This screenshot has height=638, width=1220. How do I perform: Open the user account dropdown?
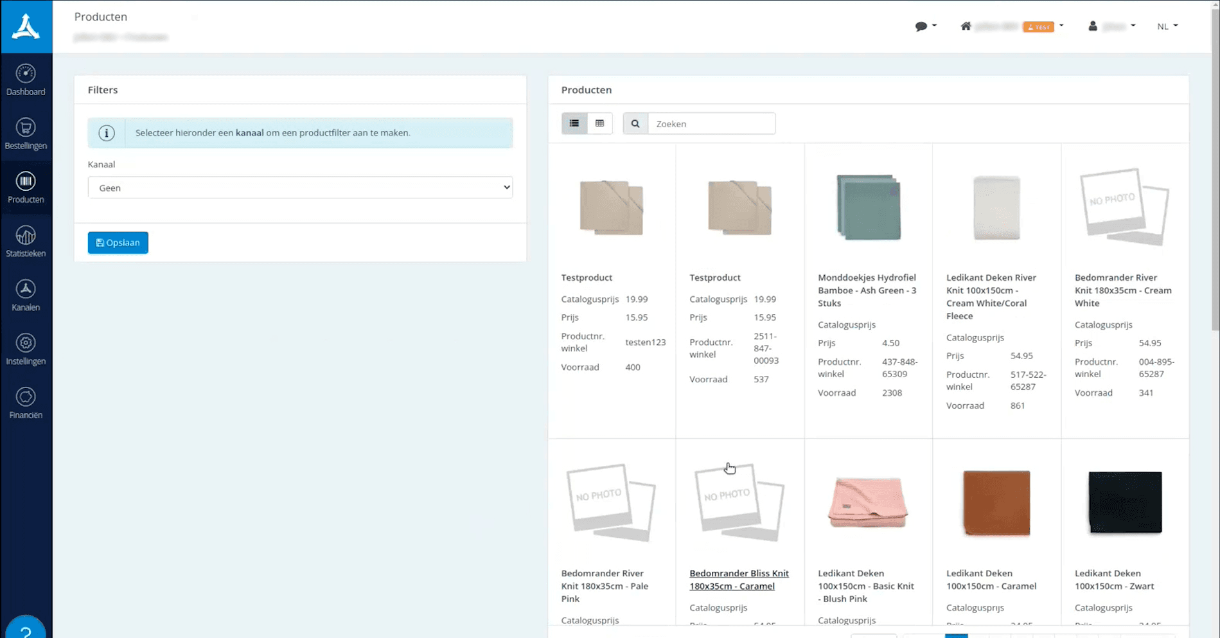[1111, 26]
